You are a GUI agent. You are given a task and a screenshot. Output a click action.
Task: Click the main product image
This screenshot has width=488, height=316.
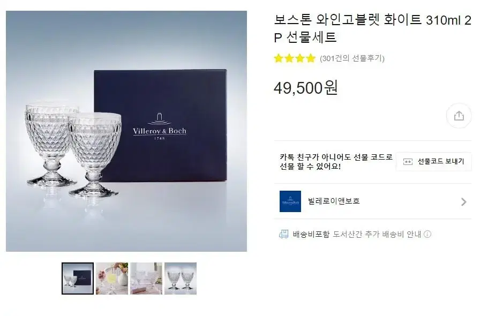tap(126, 131)
